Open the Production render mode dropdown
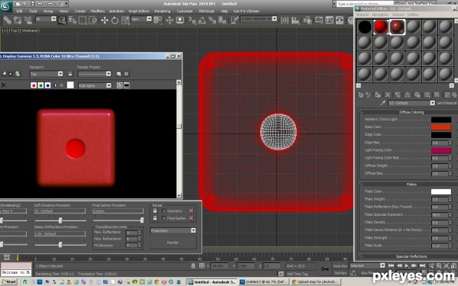Image resolution: width=458 pixels, height=286 pixels. pos(173,230)
